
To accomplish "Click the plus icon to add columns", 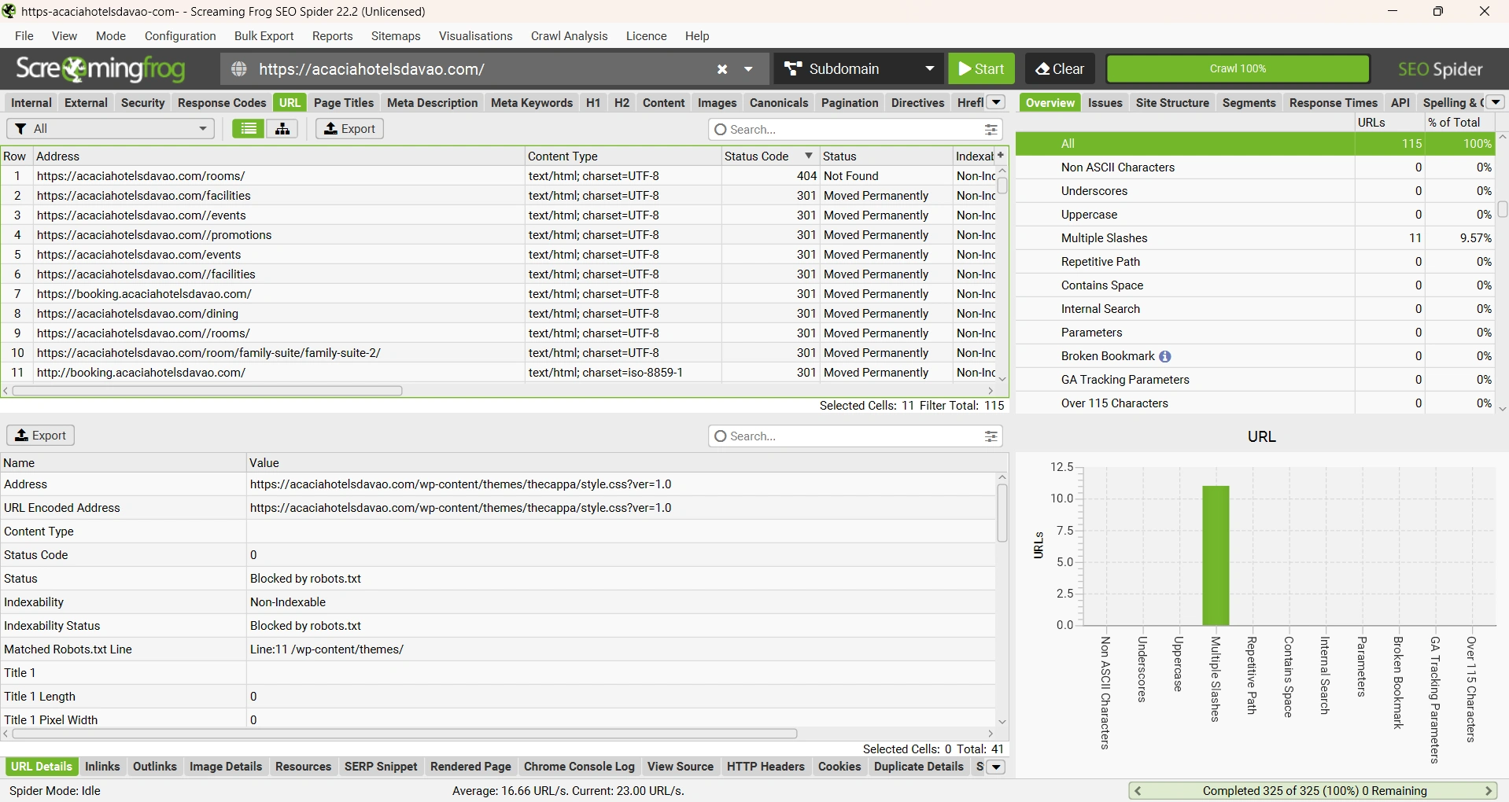I will 1001,156.
